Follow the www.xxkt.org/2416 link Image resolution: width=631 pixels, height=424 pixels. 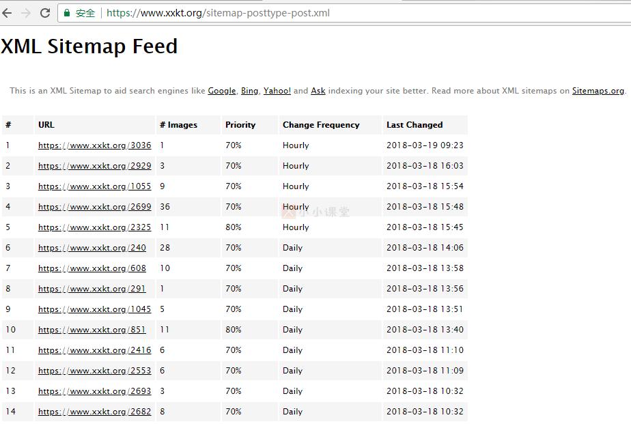click(x=95, y=350)
